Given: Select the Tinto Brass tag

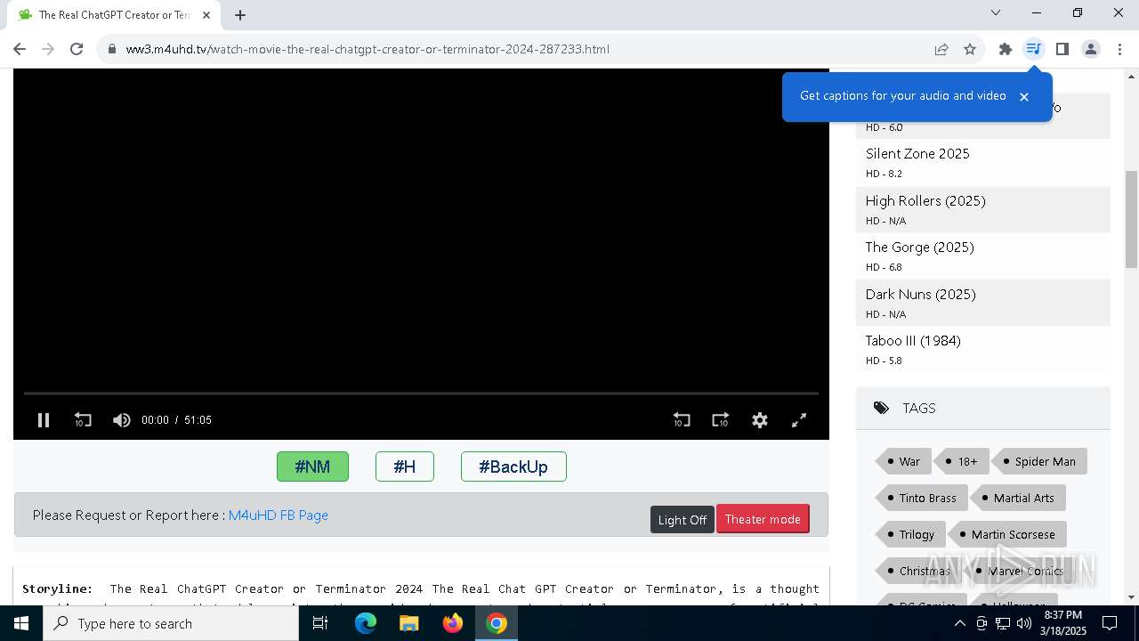Looking at the screenshot, I should click(x=921, y=498).
